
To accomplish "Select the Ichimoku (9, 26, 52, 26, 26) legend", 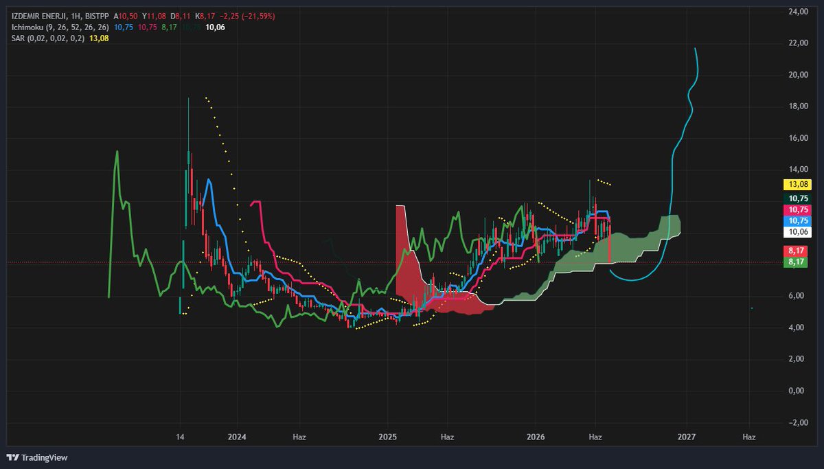I will 60,27.
